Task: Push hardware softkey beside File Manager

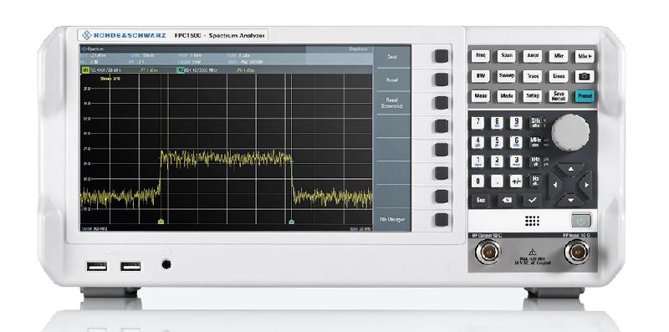Action: pyautogui.click(x=442, y=220)
